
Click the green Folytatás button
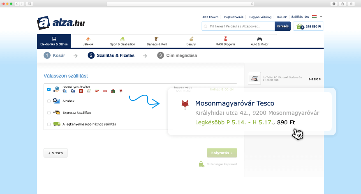[222, 153]
